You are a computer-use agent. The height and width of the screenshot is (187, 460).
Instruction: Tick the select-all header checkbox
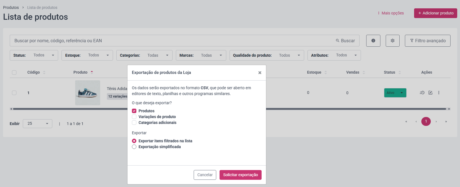pyautogui.click(x=14, y=73)
